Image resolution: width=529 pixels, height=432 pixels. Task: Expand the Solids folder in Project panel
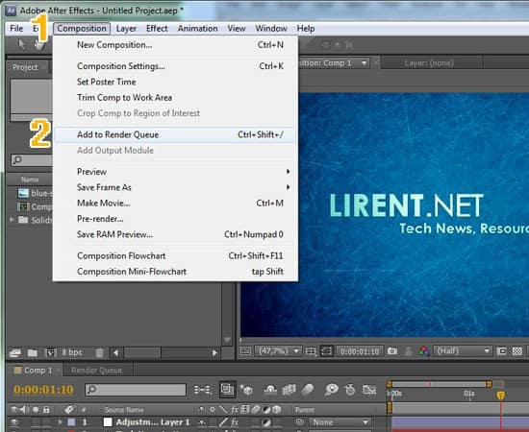coord(13,220)
